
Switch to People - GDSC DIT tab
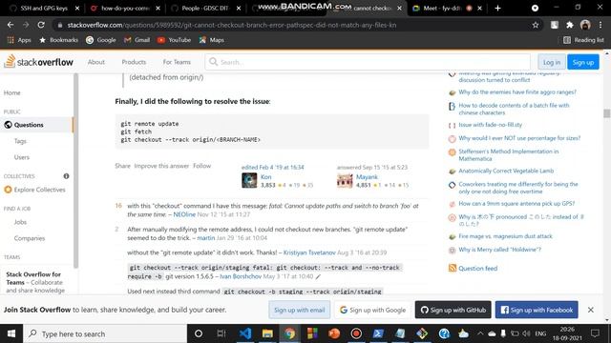tap(204, 8)
